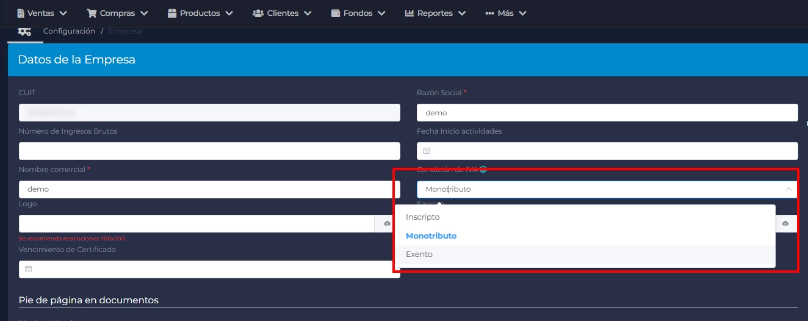
Task: Click the Empresa breadcrumb
Action: click(x=125, y=31)
